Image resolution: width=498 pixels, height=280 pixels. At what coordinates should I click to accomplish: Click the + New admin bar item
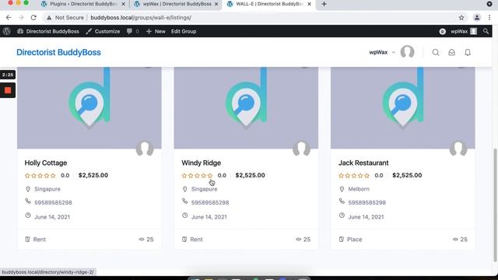point(156,31)
